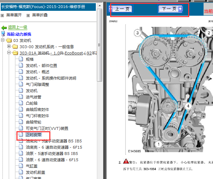Screen dimensions: 213x179
Task: Open 油底壳 - 5速手动变速器 B5 IB5
Action: 54,141
